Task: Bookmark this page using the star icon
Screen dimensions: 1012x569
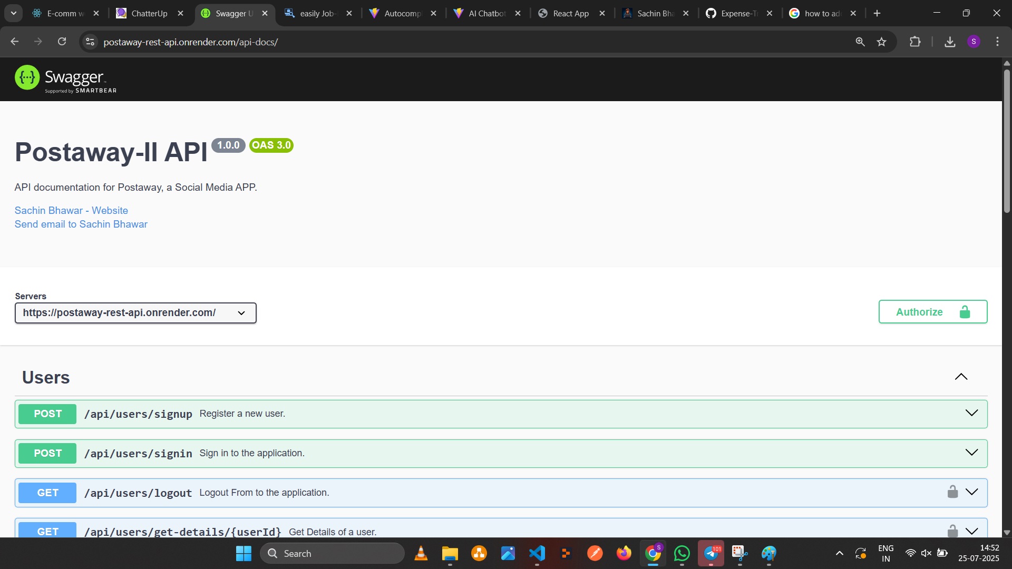Action: pyautogui.click(x=881, y=42)
